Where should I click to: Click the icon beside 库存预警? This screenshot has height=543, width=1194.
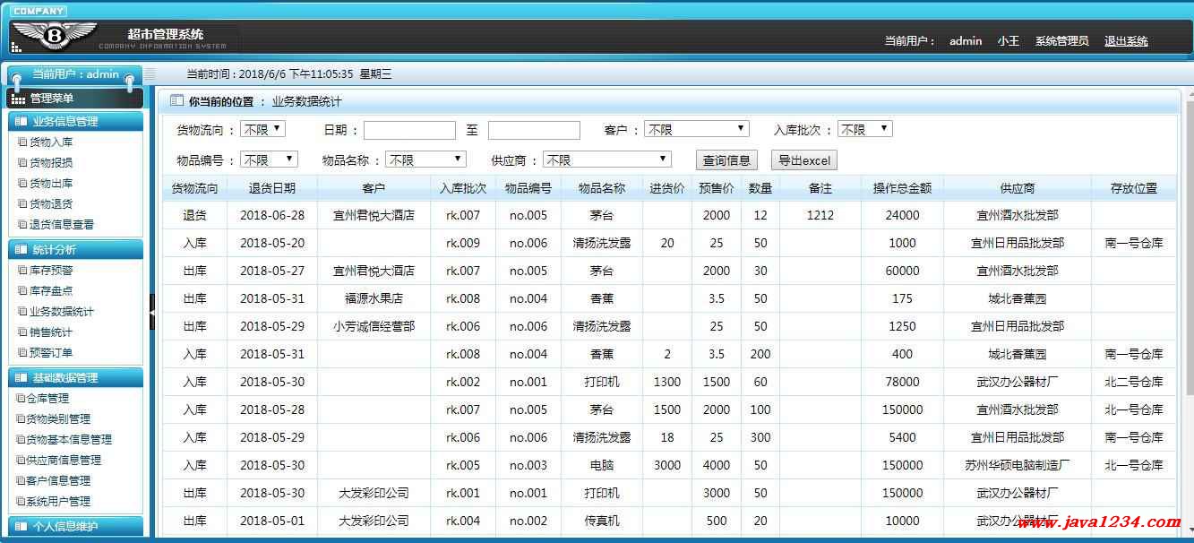22,271
